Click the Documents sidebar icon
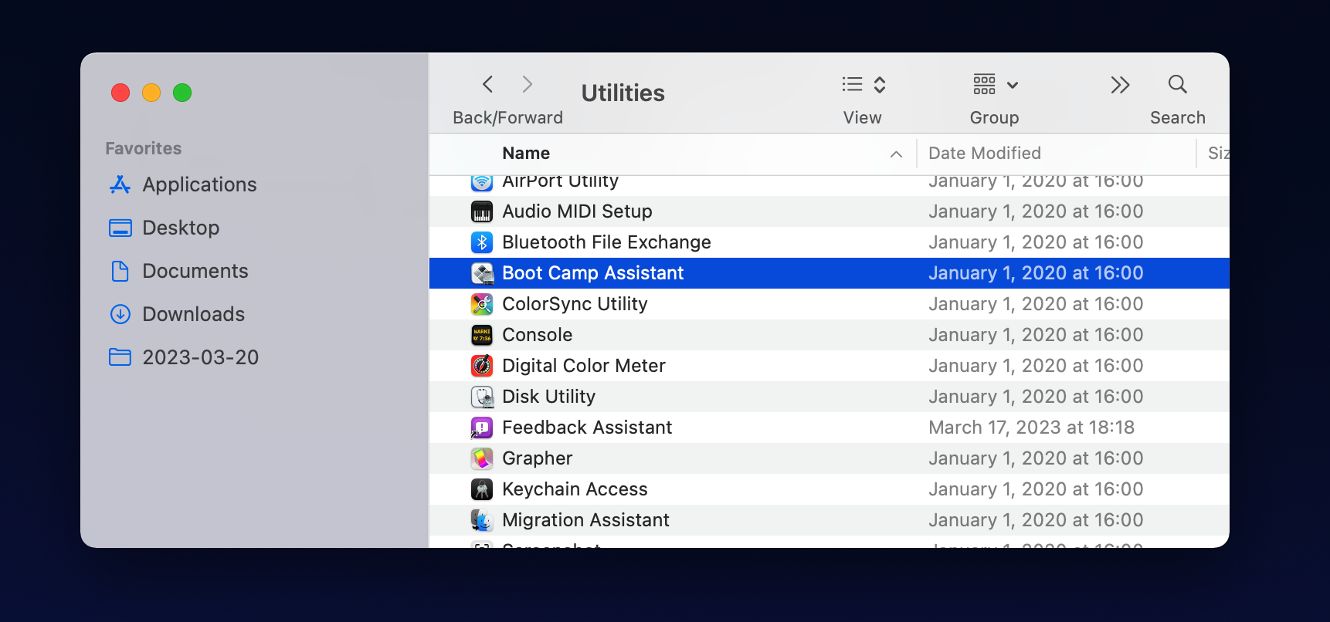This screenshot has width=1330, height=622. click(120, 271)
